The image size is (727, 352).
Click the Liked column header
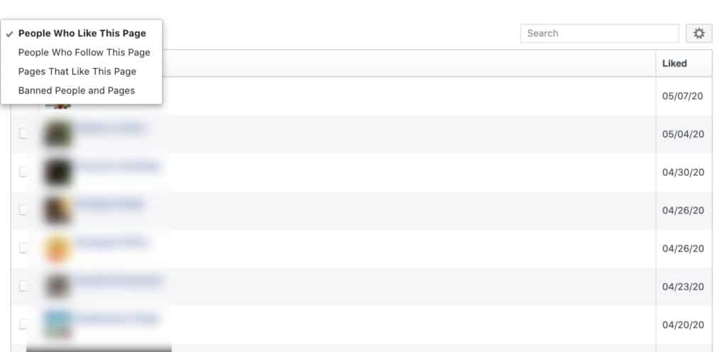(x=674, y=63)
